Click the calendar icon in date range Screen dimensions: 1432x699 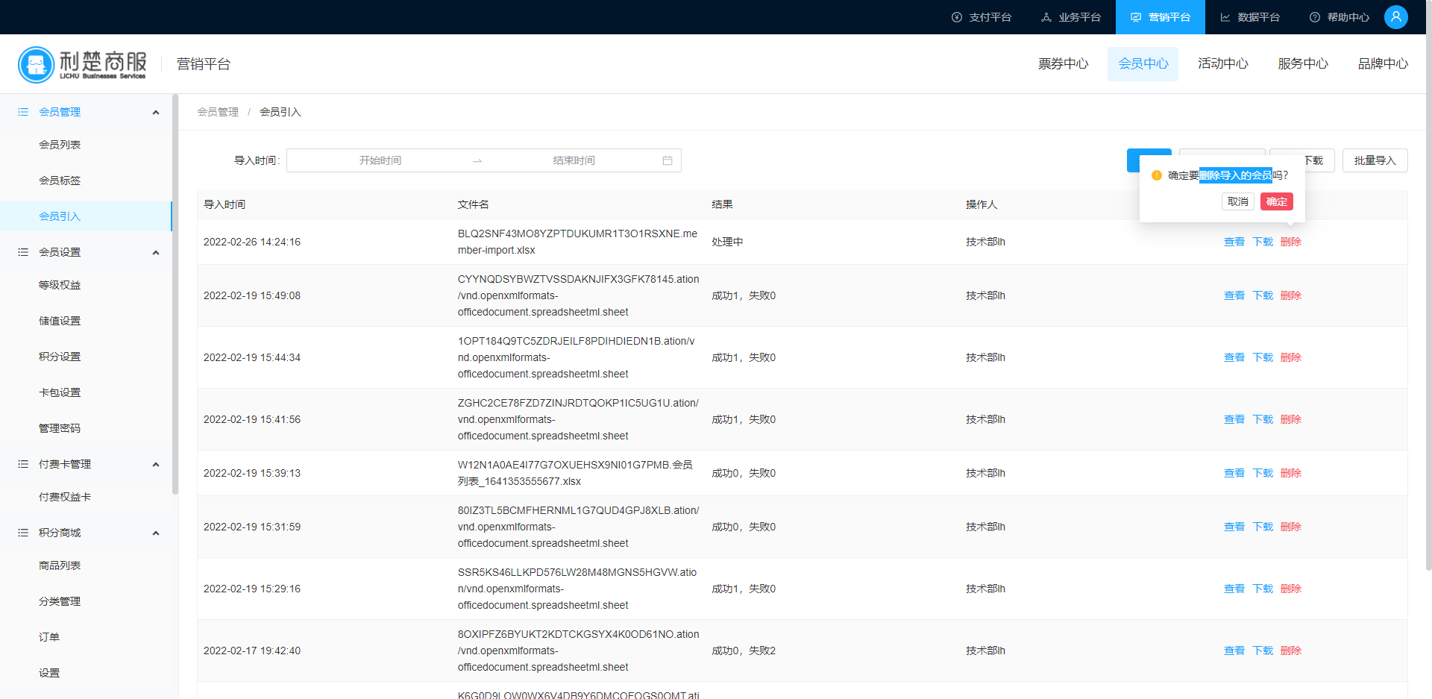(x=668, y=160)
